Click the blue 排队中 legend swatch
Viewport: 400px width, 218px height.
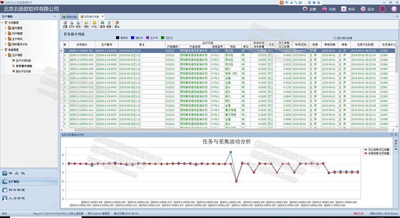click(x=133, y=38)
